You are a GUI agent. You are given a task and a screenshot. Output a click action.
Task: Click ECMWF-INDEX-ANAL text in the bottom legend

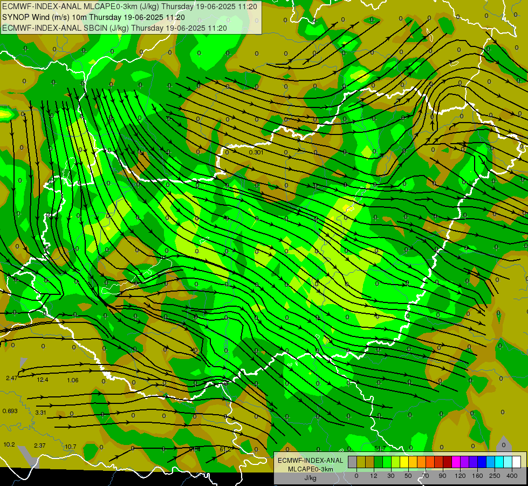(311, 461)
